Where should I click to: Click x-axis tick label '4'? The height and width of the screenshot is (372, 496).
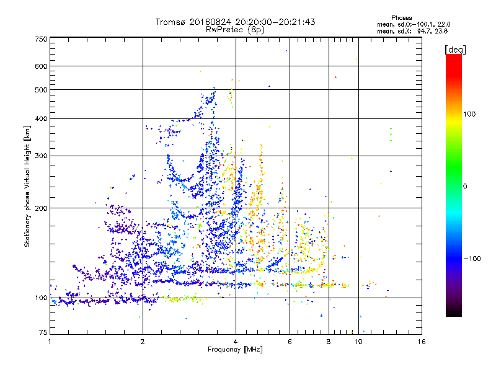pyautogui.click(x=236, y=342)
